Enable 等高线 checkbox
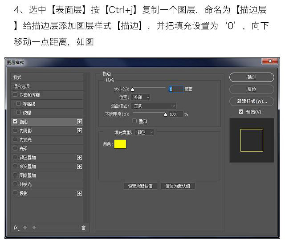The width and height of the screenshot is (285, 240). tap(19, 104)
